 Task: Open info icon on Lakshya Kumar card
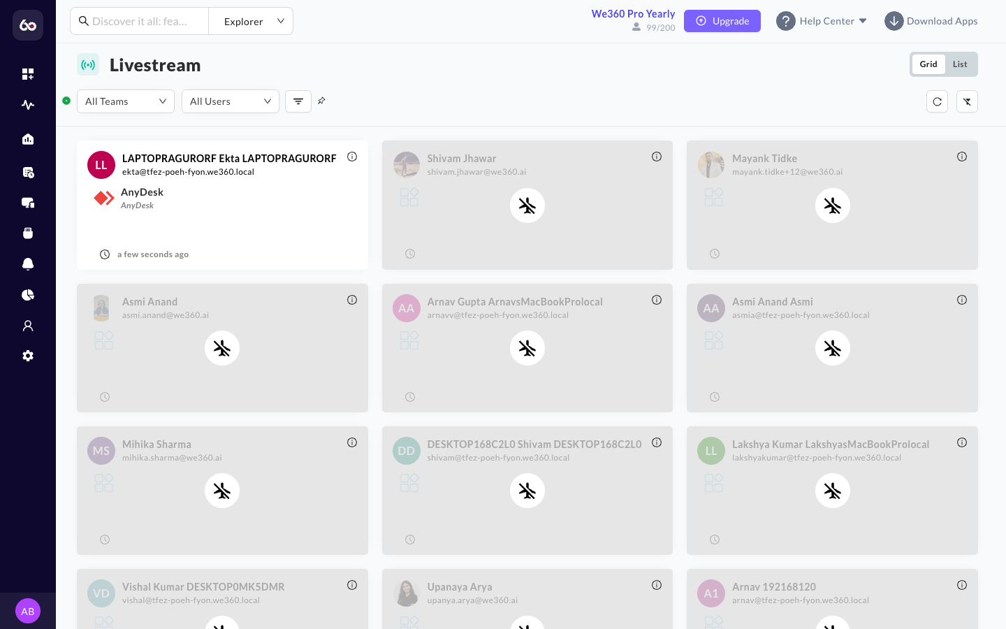(x=962, y=442)
